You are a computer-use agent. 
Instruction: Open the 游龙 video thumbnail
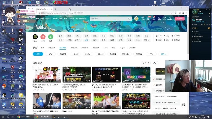tap(47, 101)
